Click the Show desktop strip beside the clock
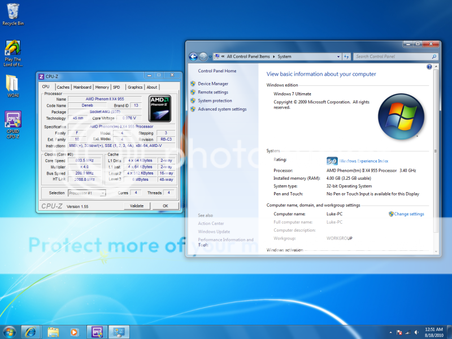452x339 pixels. tap(449, 332)
